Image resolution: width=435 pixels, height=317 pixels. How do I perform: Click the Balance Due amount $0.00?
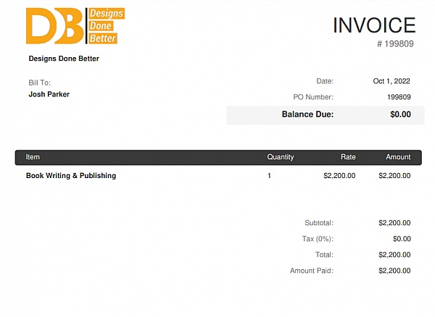tap(400, 114)
